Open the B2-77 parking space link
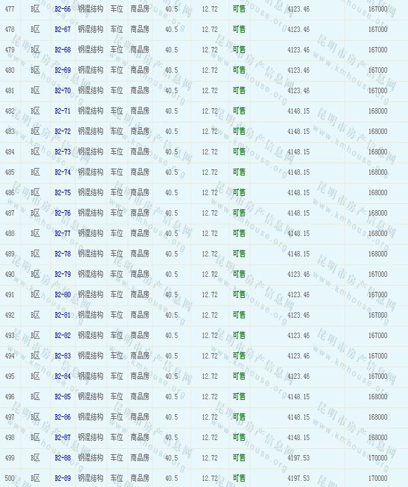 [63, 234]
